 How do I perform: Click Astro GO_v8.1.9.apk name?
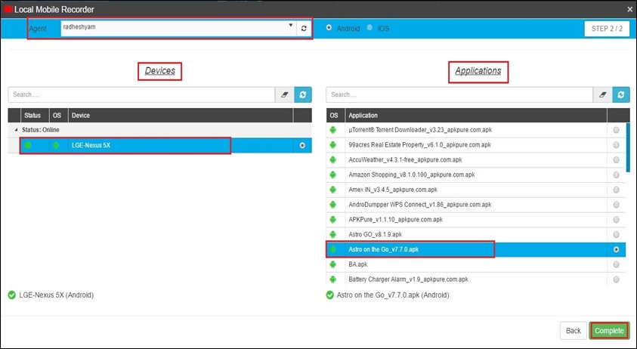pyautogui.click(x=375, y=234)
